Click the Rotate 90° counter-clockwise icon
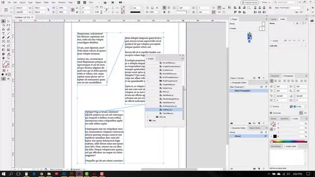This screenshot has height=177, width=315. point(101,8)
